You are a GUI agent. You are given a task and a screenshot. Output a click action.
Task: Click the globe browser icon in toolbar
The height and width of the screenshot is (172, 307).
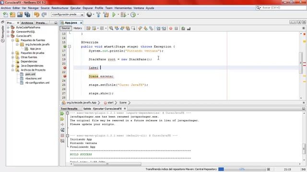(x=89, y=15)
